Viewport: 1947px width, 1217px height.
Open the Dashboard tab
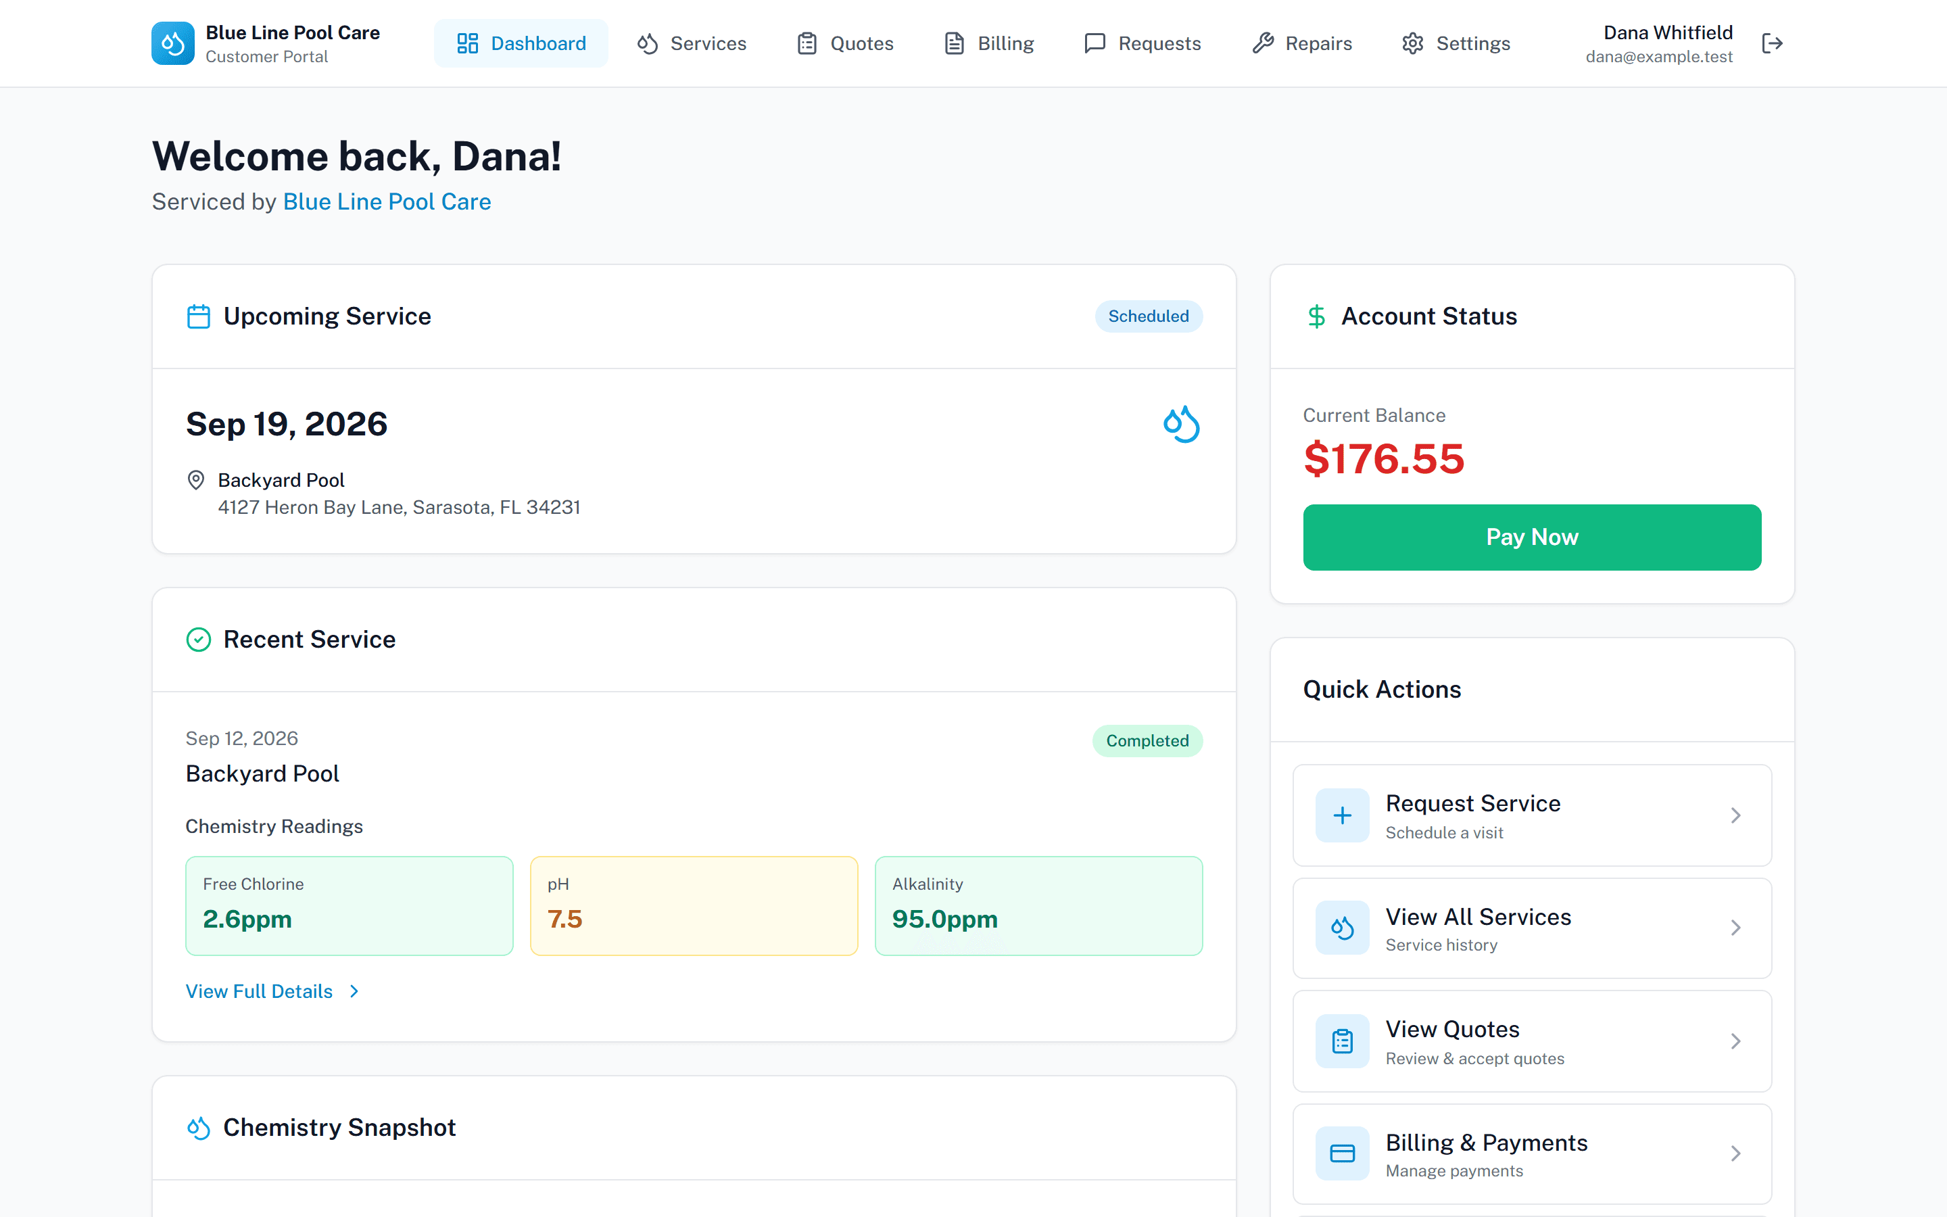(521, 43)
